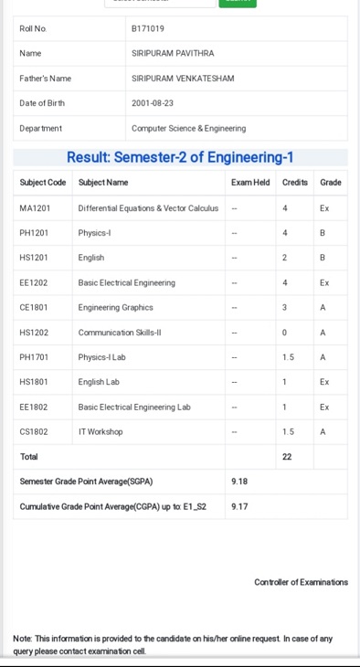Click Computer Science & Engineering department value
Screen dimensions: 360x667
coord(189,128)
